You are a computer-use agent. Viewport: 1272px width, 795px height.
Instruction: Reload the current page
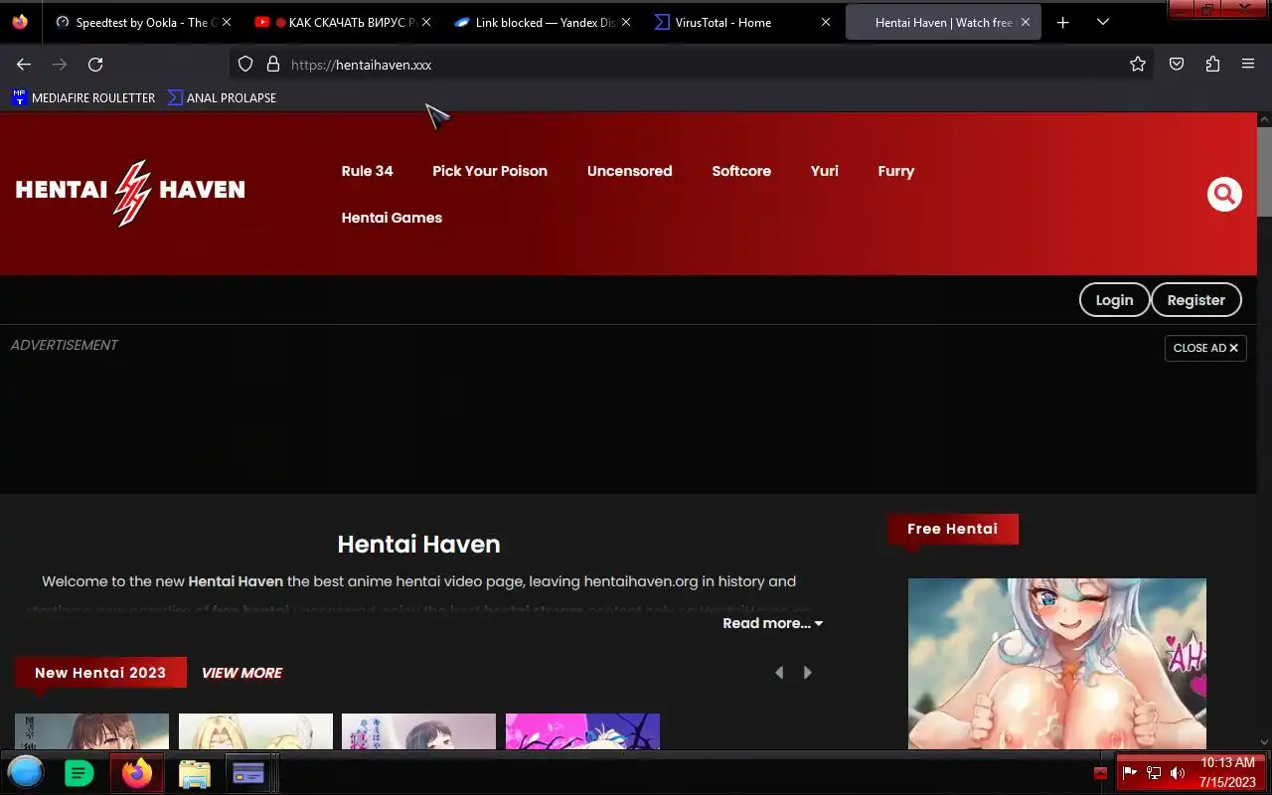pos(95,64)
